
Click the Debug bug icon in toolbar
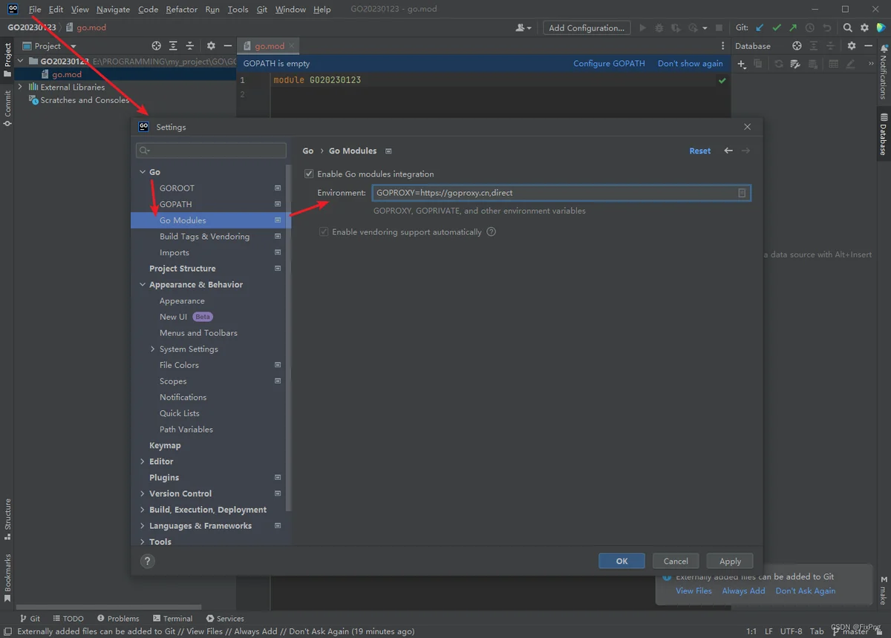coord(659,28)
